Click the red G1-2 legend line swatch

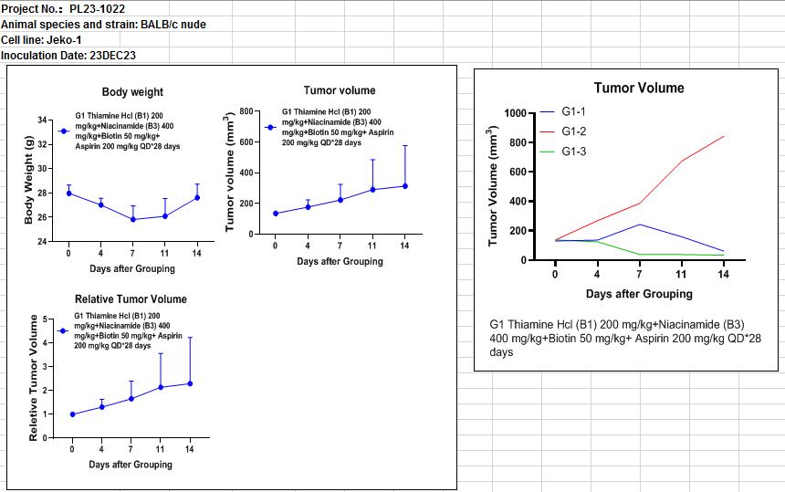point(548,131)
